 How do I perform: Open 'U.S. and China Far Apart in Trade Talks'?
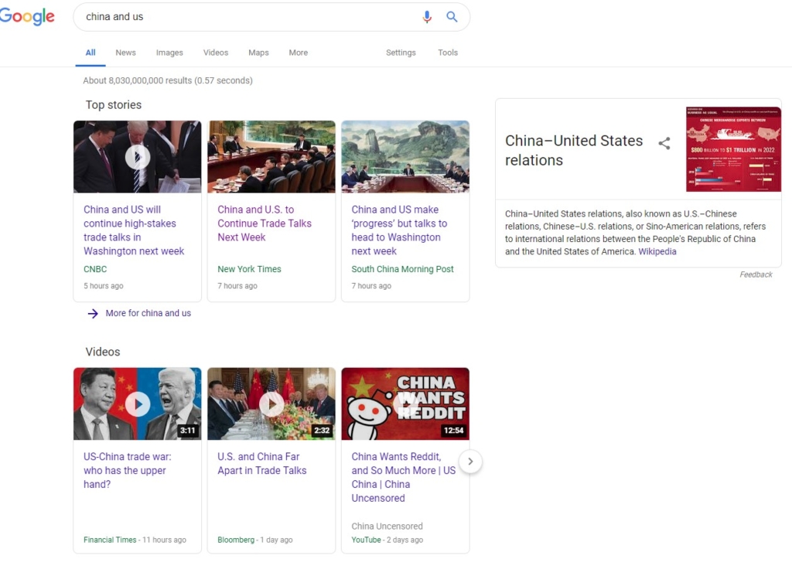point(261,464)
